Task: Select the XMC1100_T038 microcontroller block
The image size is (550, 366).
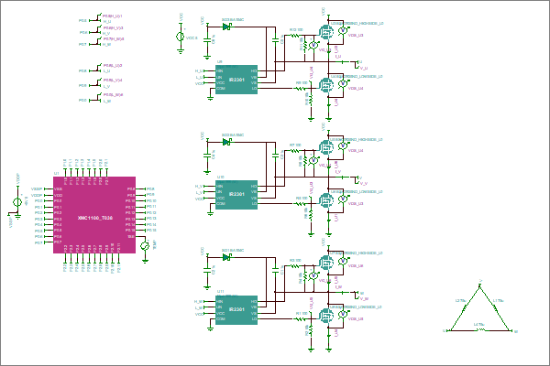Action: (x=94, y=215)
